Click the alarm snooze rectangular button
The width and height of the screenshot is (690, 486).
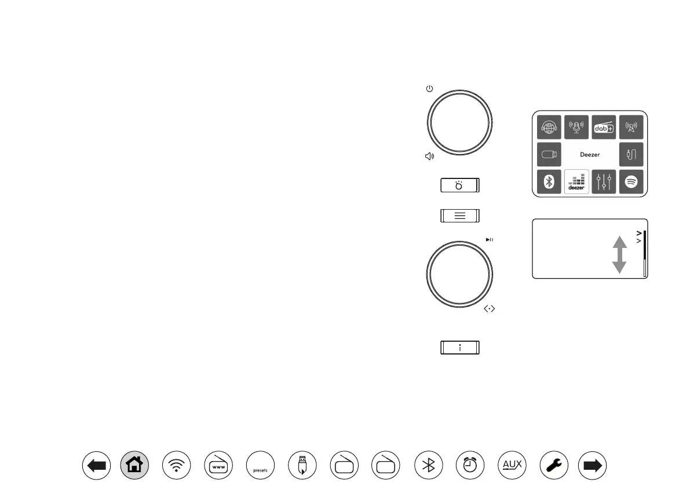click(460, 185)
